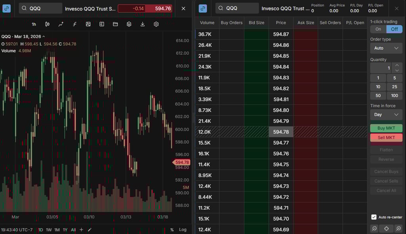Re-center the price ladder with crosshair icon
This screenshot has width=406, height=234.
click(386, 228)
